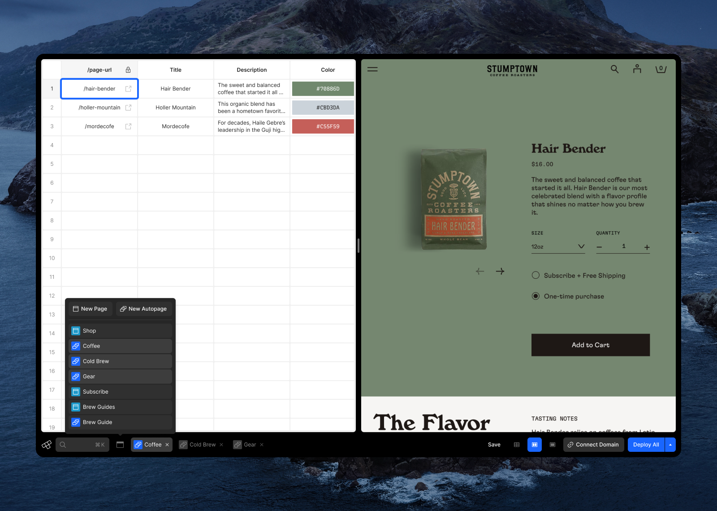Click the Stumptown Coffee Roasters logo
The width and height of the screenshot is (717, 511).
tap(512, 70)
